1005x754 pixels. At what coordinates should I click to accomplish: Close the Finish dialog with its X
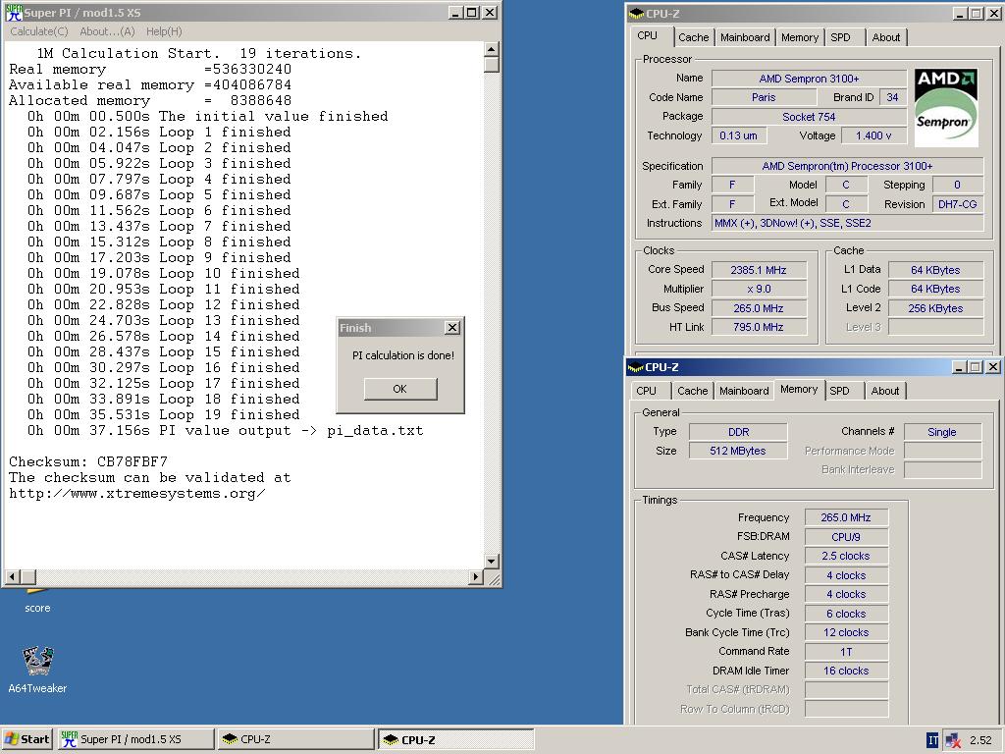[x=452, y=328]
